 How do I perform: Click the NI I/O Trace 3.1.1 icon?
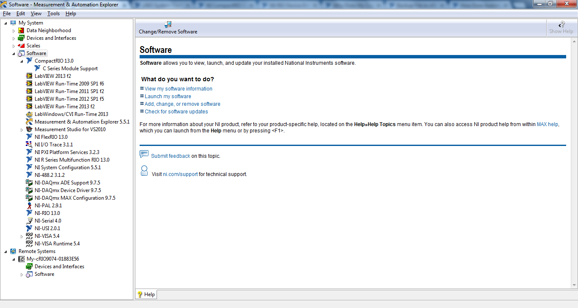29,145
